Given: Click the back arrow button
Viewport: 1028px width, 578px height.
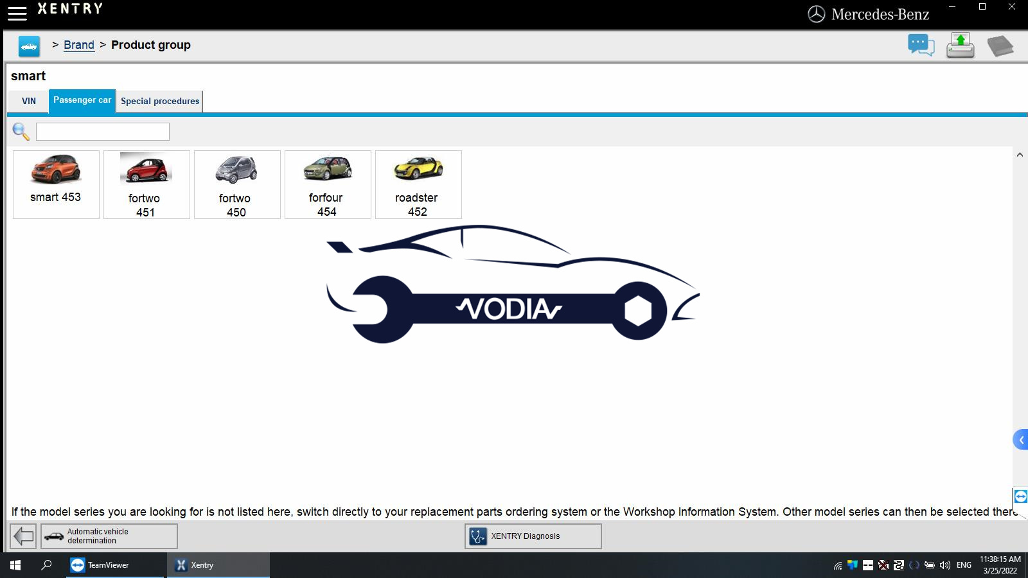Looking at the screenshot, I should click(24, 536).
